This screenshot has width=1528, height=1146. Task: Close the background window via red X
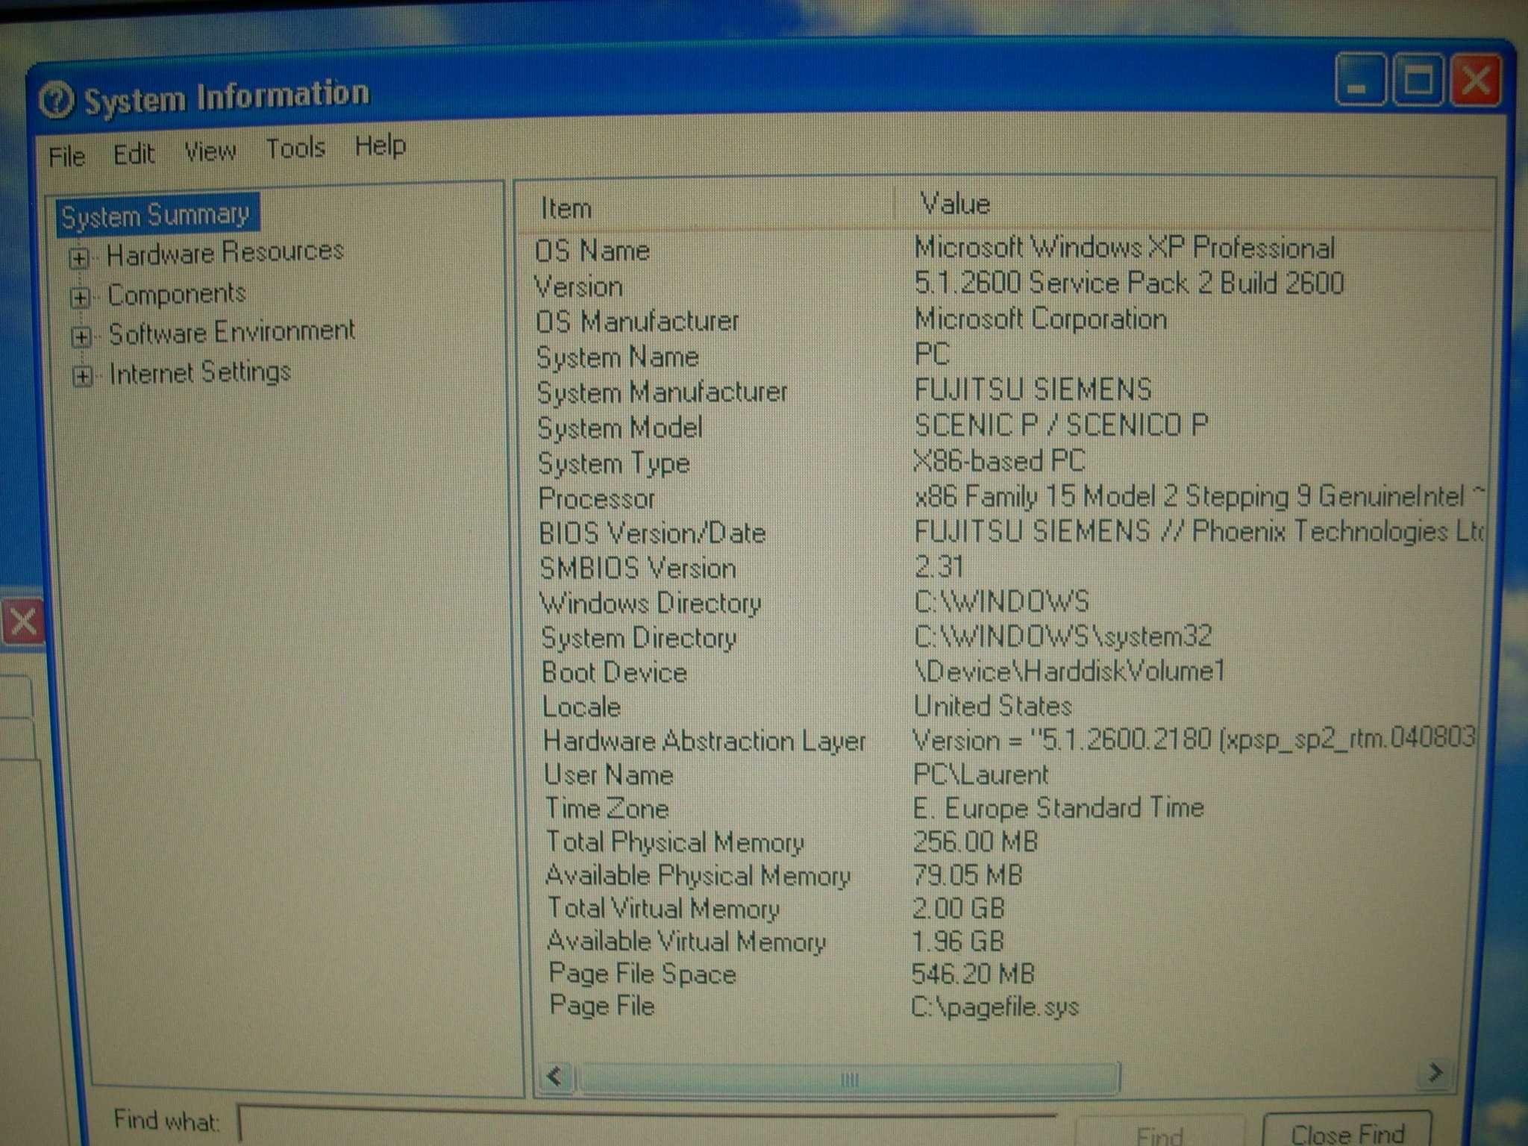coord(23,621)
